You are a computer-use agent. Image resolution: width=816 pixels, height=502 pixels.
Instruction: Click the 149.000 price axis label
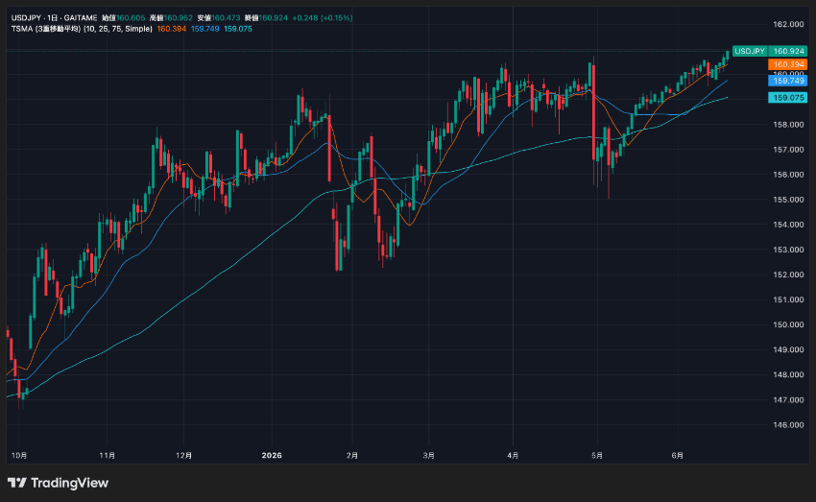(788, 349)
